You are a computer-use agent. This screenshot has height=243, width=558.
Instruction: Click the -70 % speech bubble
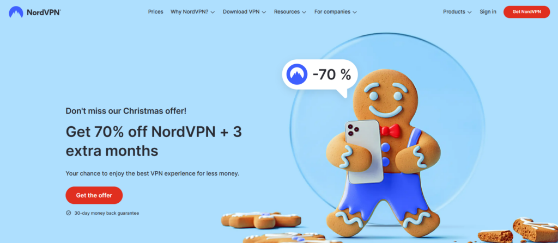[320, 75]
